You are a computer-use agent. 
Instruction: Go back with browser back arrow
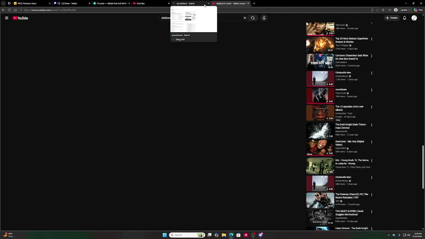3,10
